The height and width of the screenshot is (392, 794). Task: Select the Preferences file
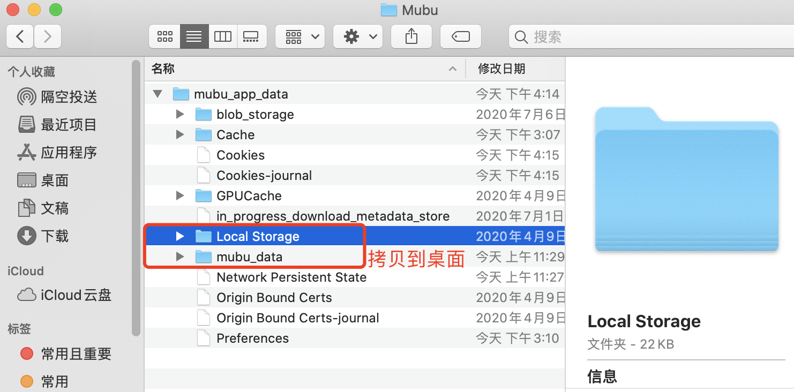click(355, 338)
